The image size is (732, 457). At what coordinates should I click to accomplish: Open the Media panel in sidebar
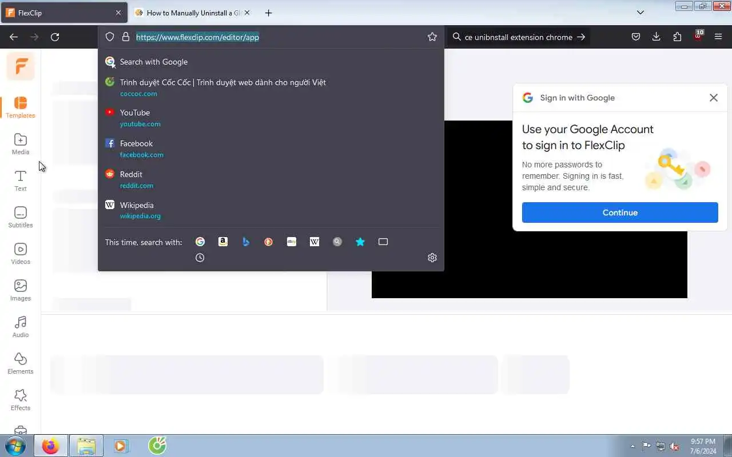[20, 144]
